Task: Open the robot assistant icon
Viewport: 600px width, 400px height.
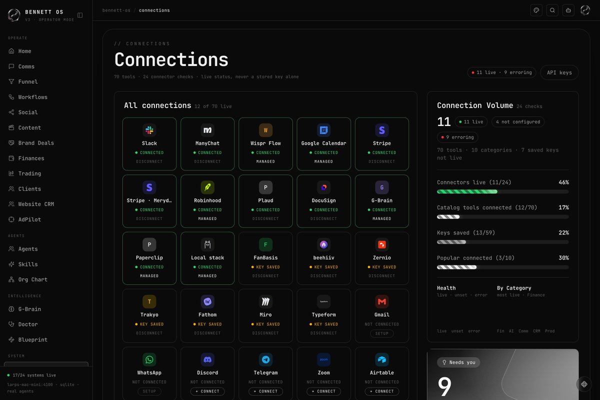Action: (568, 10)
